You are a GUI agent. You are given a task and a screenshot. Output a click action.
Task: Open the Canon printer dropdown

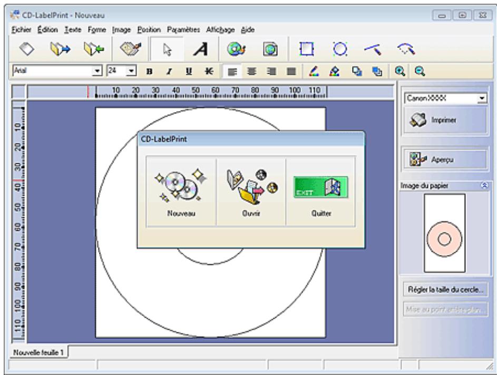482,98
